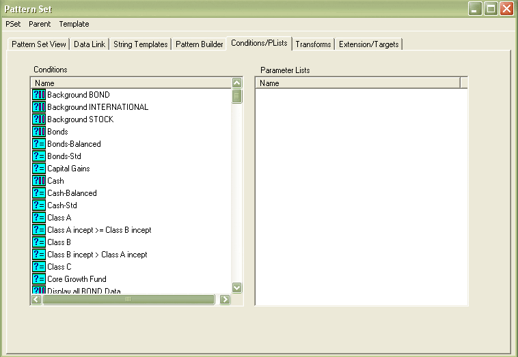Go to the Pattern Builder tab
The height and width of the screenshot is (357, 518).
tap(200, 44)
